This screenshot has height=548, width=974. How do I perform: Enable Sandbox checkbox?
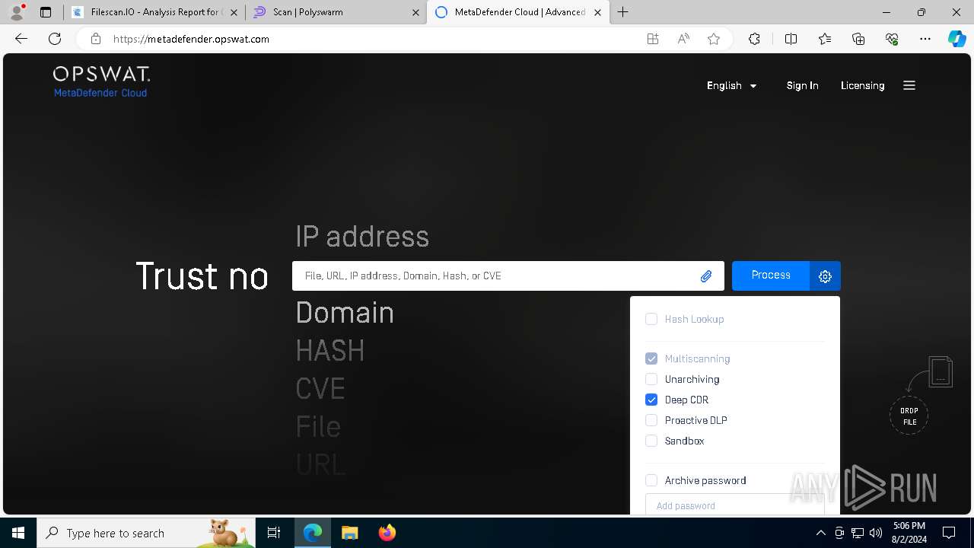click(651, 441)
